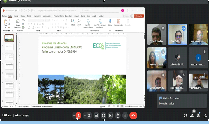This screenshot has width=209, height=124.
Task: Open the meeting details info icon
Action: point(185,115)
